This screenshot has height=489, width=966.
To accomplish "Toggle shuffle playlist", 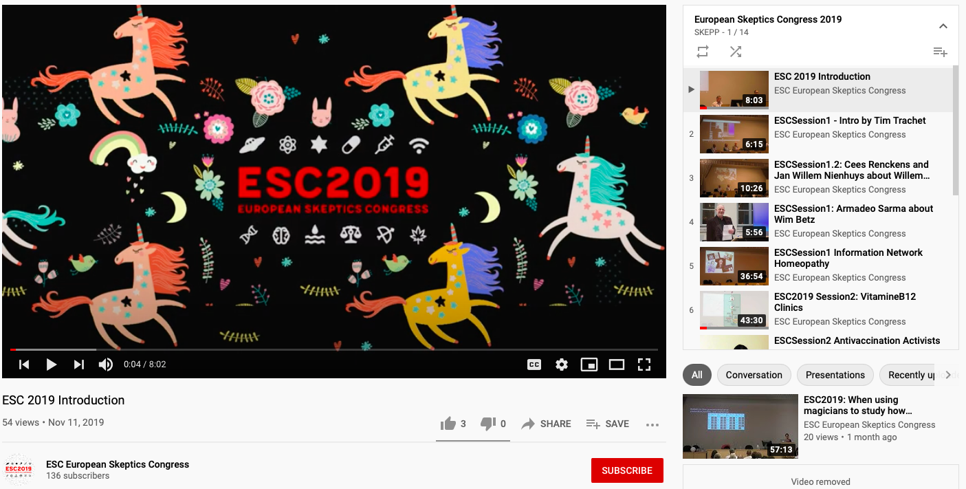I will (736, 52).
